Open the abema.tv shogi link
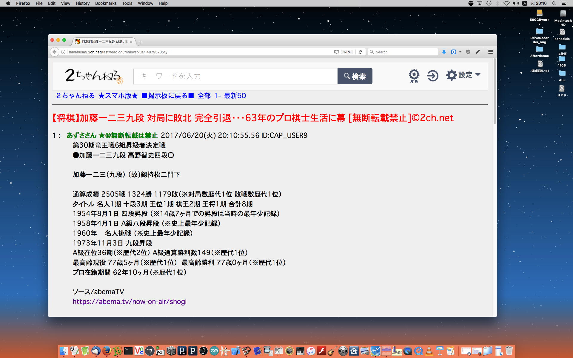The height and width of the screenshot is (358, 573). [130, 302]
